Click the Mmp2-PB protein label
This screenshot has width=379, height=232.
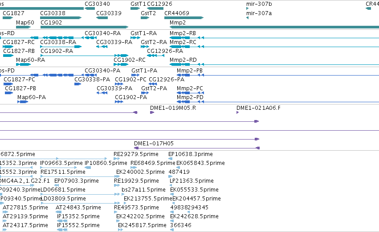point(190,70)
